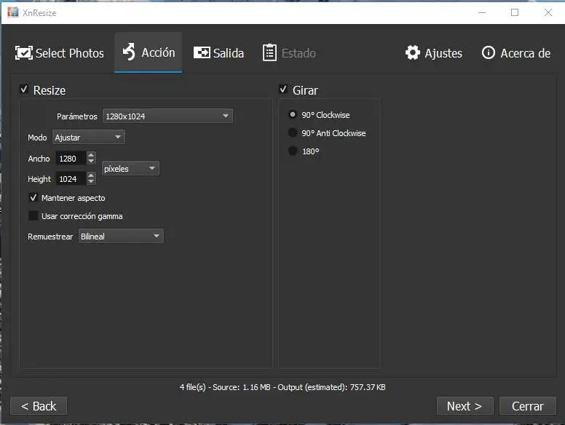The height and width of the screenshot is (425, 565).
Task: Click the Parámetros label
Action: [76, 116]
